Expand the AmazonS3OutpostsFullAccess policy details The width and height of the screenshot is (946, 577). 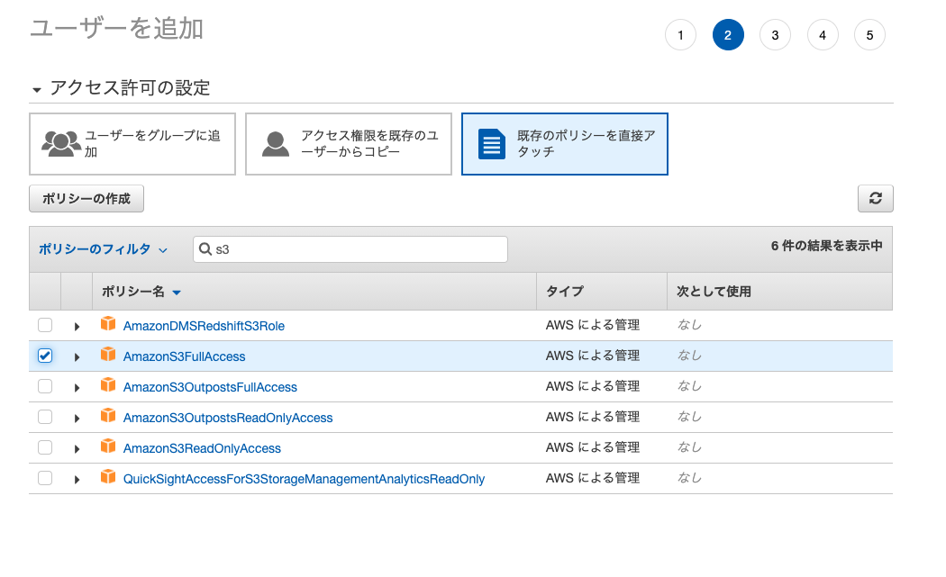click(77, 386)
